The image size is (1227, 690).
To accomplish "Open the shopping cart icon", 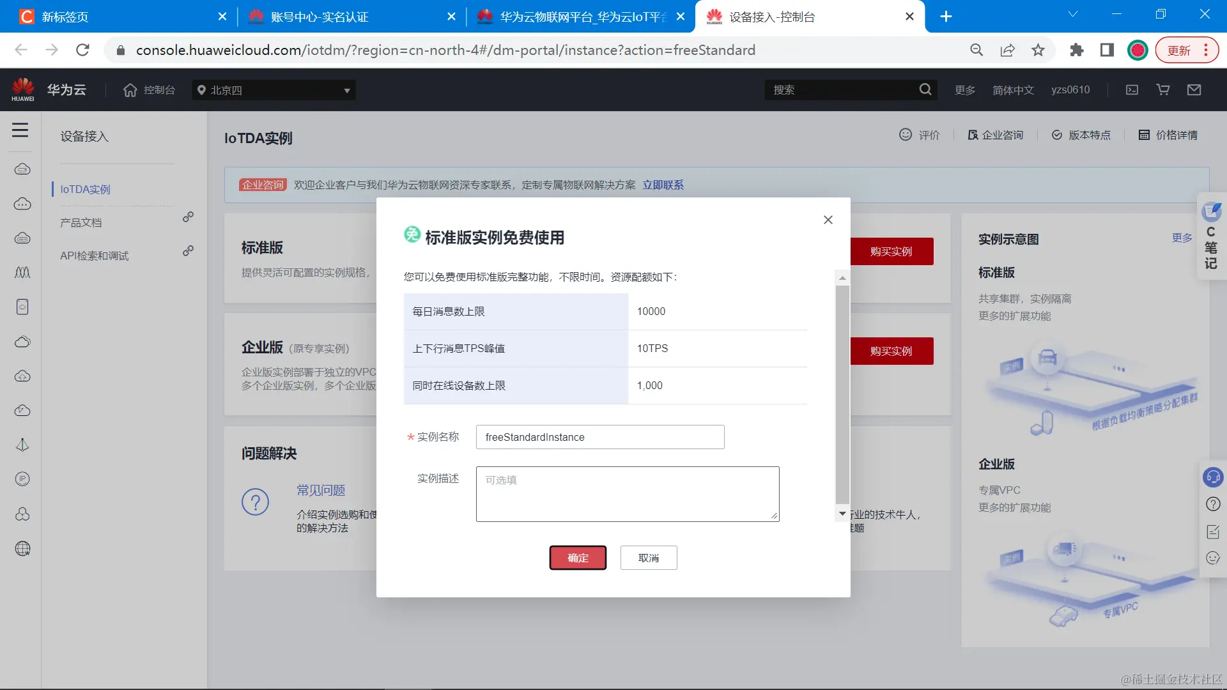I will (x=1163, y=90).
